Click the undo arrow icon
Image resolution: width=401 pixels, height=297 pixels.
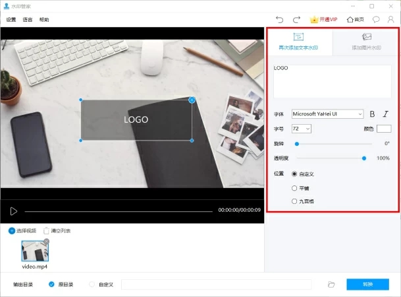[280, 20]
